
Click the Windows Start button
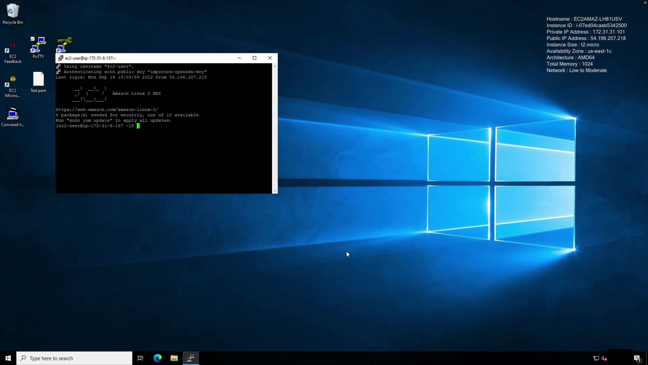8,358
